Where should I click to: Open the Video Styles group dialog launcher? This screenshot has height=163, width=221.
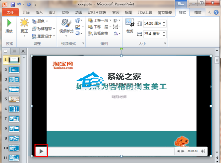(83, 43)
